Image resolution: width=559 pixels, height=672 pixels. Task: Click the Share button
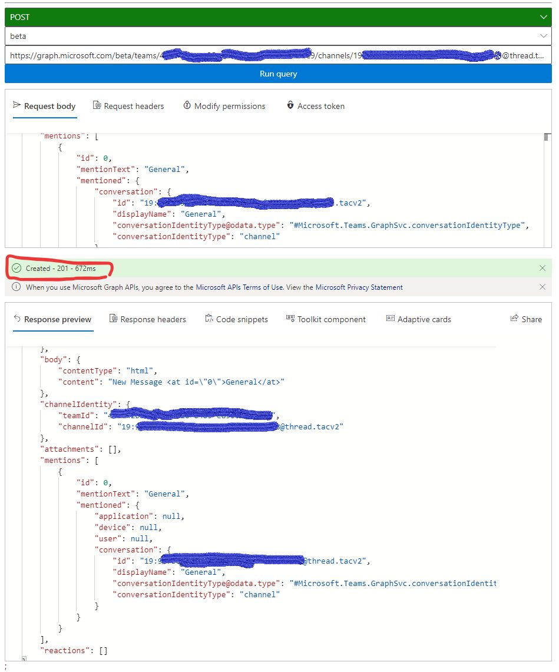pos(526,319)
